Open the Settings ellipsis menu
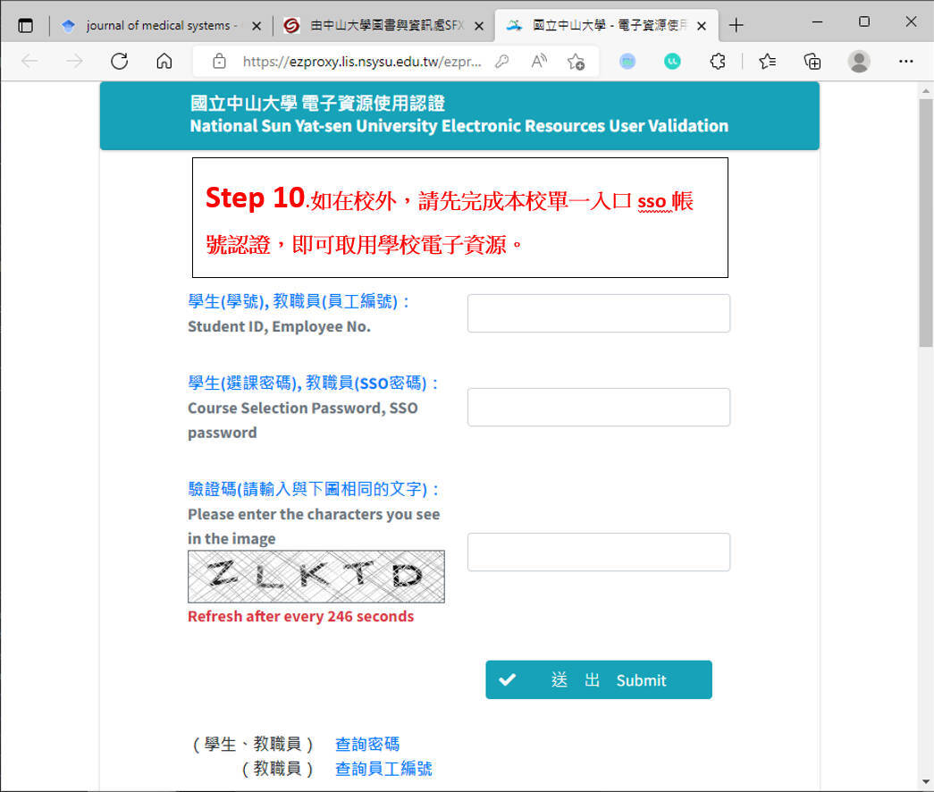The image size is (934, 792). point(906,61)
